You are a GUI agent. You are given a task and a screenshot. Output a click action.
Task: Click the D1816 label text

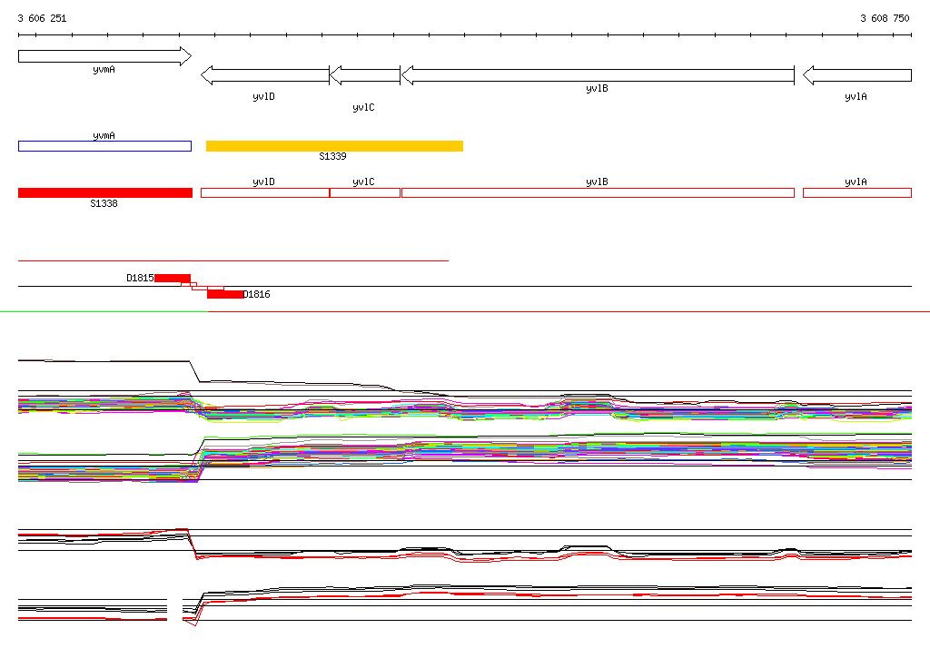tap(257, 294)
